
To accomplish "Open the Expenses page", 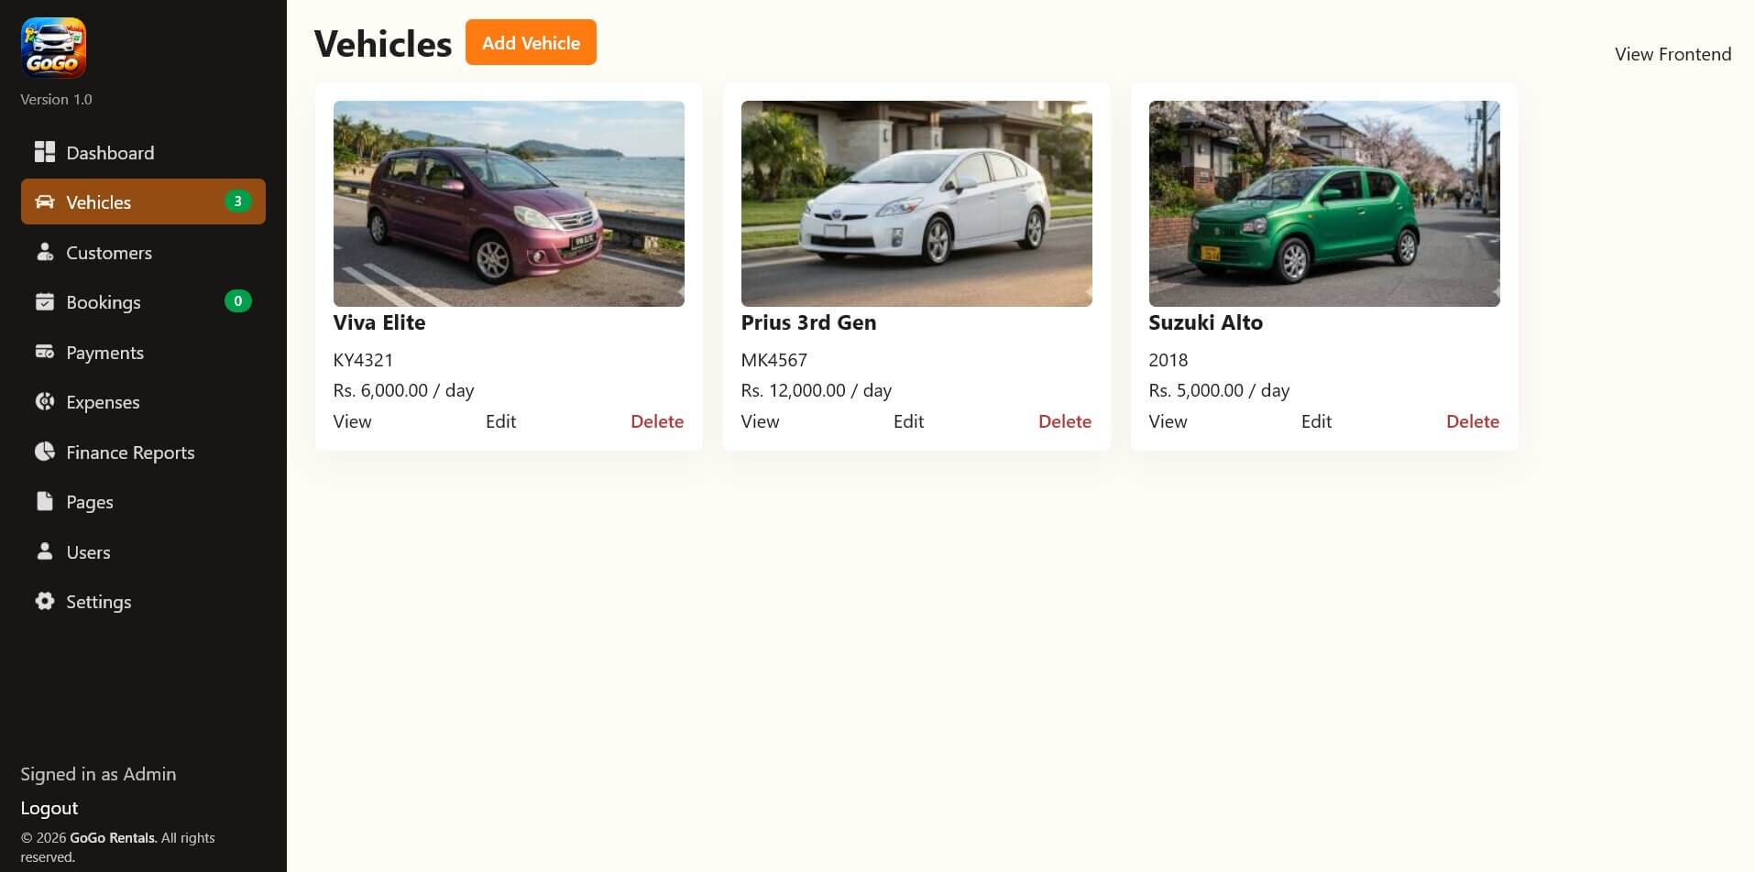I will click(x=143, y=401).
